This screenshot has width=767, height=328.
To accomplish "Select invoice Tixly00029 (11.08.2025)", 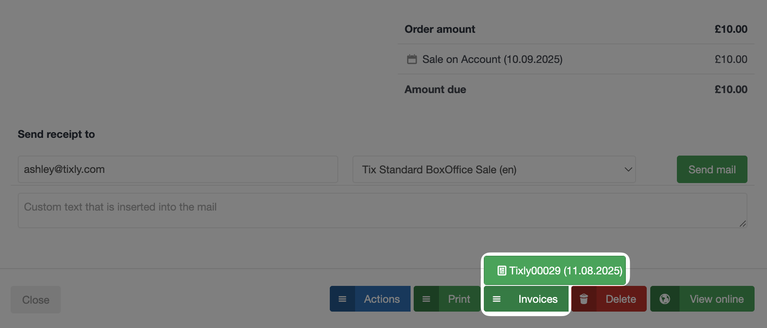I will click(565, 271).
